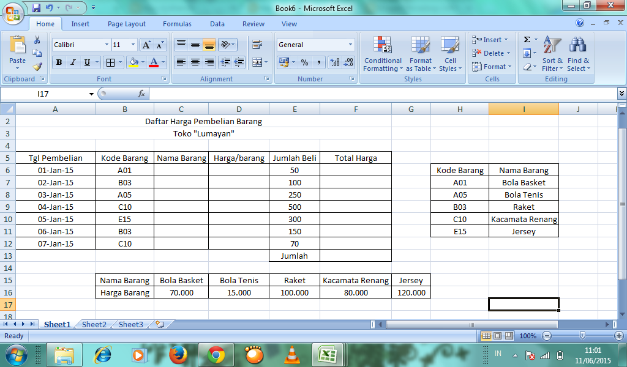Open Conditional Formatting options
The image size is (627, 367).
[x=382, y=55]
